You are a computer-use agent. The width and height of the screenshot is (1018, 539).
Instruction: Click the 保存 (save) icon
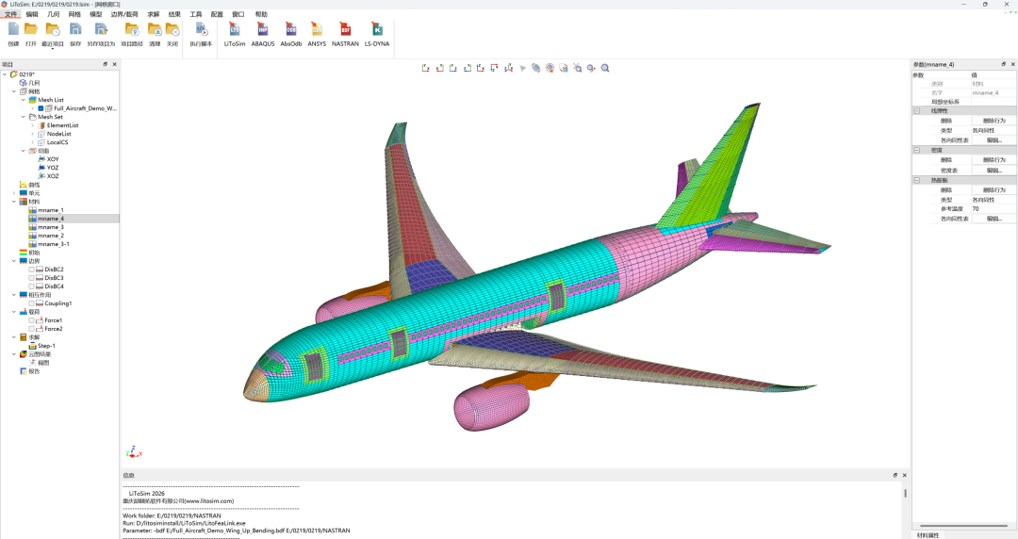pyautogui.click(x=75, y=30)
